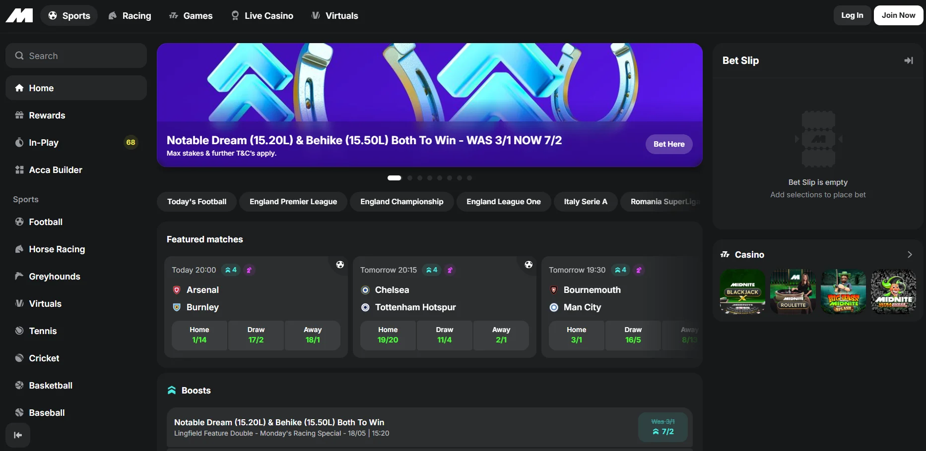Screen dimensions: 926x451
Task: Open Greyhounds in the sidebar
Action: pyautogui.click(x=76, y=276)
